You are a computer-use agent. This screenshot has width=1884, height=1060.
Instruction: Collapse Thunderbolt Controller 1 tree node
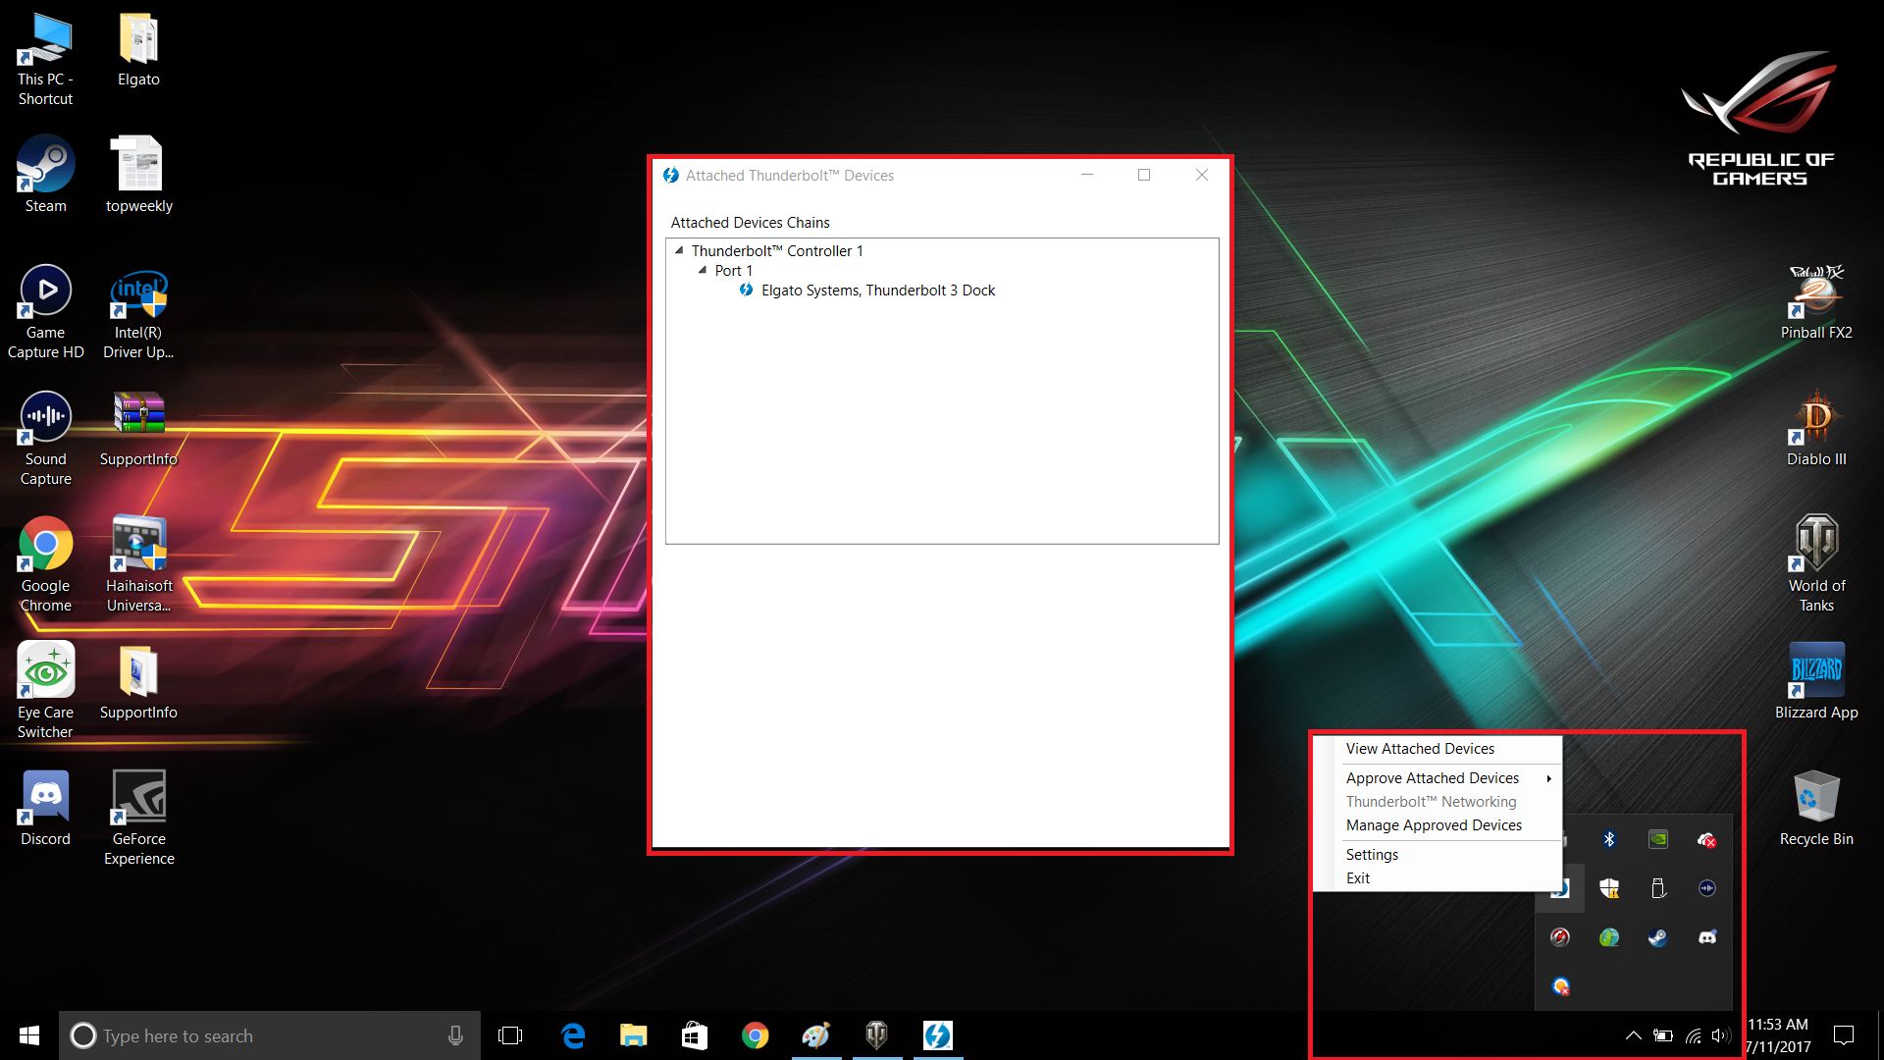click(679, 250)
